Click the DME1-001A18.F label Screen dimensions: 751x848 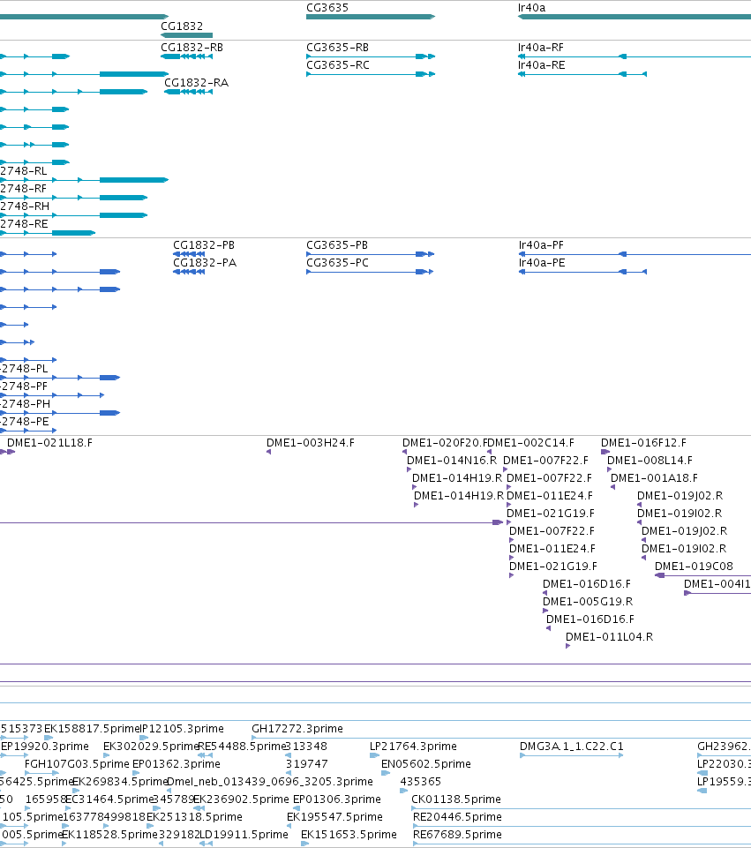pyautogui.click(x=654, y=478)
